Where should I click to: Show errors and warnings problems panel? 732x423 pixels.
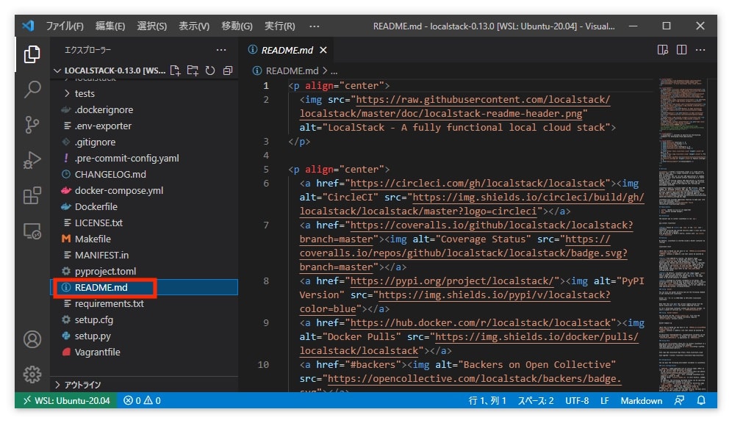142,400
